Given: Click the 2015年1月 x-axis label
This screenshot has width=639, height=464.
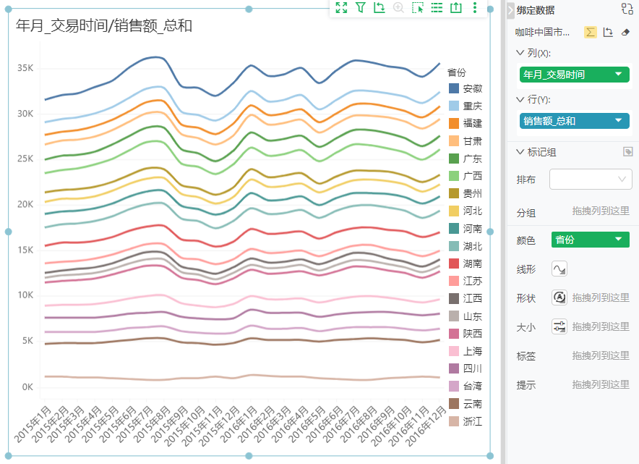Looking at the screenshot, I should 33,424.
